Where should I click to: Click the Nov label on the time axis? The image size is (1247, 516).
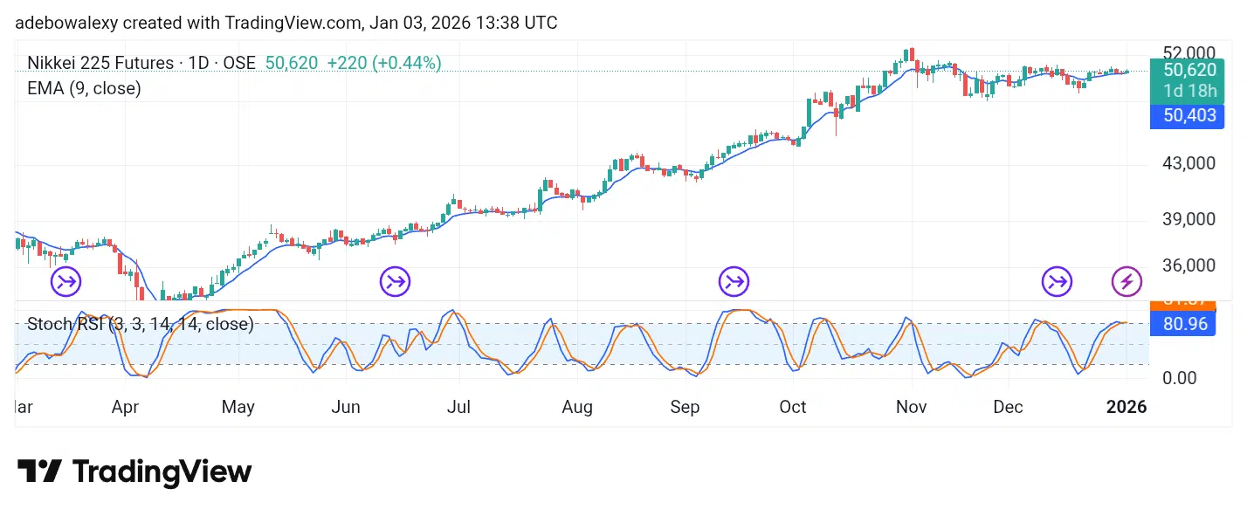tap(911, 407)
